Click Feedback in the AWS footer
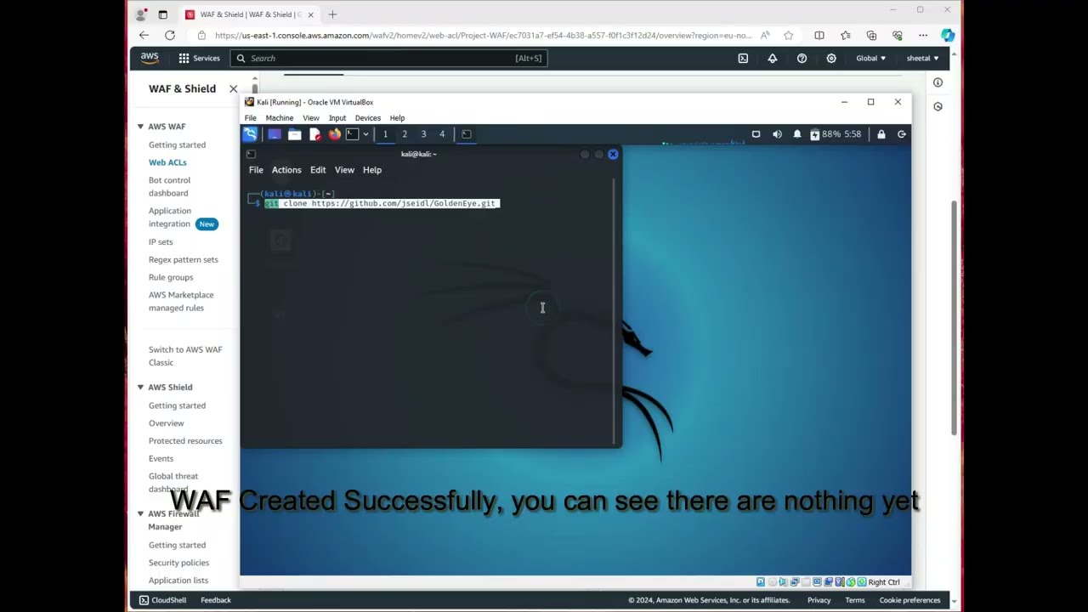The height and width of the screenshot is (612, 1088). pos(216,600)
